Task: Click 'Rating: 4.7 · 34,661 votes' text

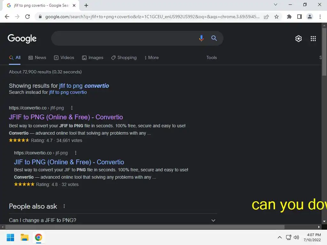Action: pyautogui.click(x=57, y=140)
